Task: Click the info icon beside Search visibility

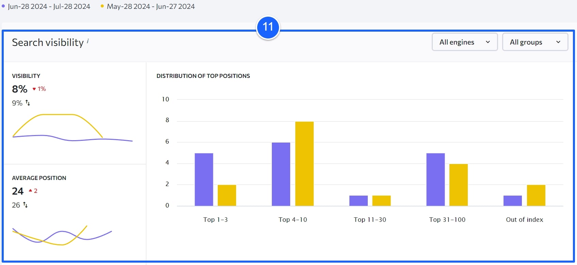Action: click(88, 40)
